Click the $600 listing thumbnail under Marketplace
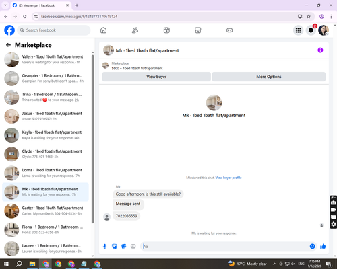The image size is (337, 269). coord(105,65)
